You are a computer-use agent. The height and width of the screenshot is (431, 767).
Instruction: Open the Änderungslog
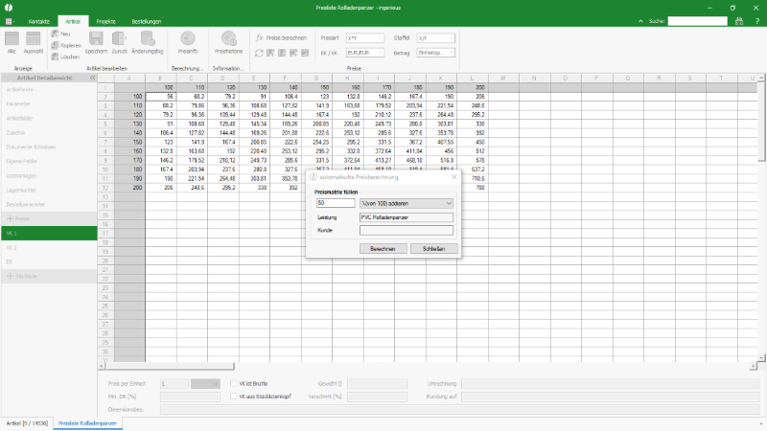tap(148, 42)
